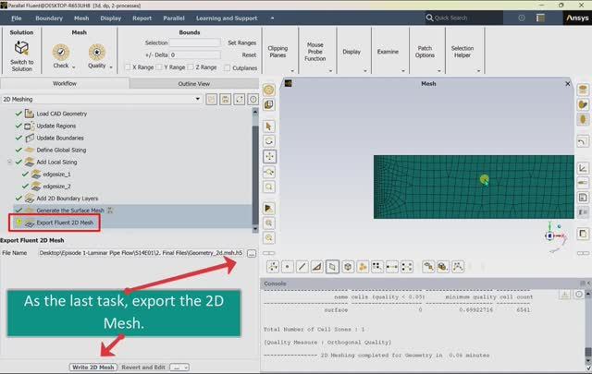Click the File Name browse ellipsis button

(x=252, y=253)
